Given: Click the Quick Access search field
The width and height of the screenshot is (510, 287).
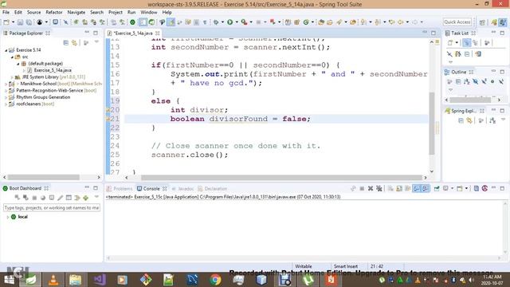Looking at the screenshot, I should coord(457,22).
